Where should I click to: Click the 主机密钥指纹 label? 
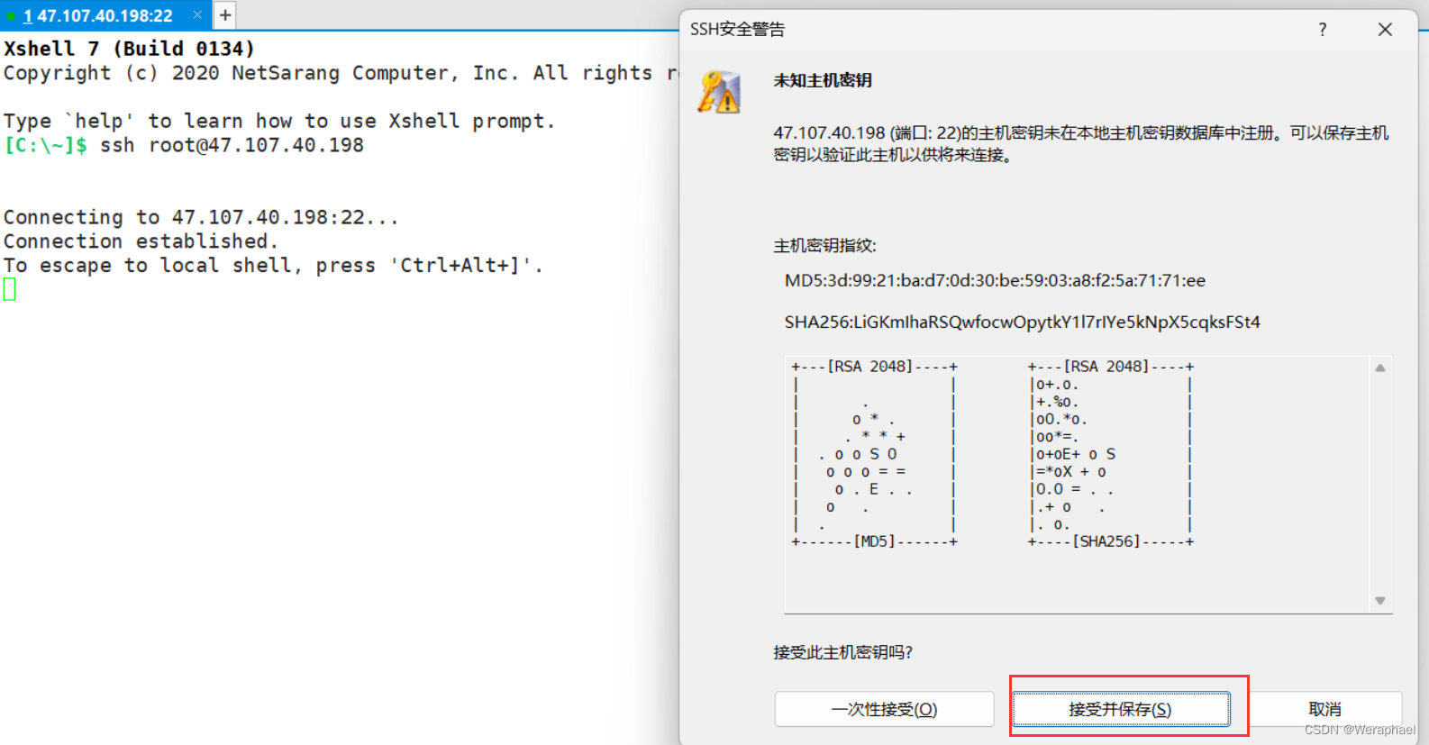[x=824, y=245]
